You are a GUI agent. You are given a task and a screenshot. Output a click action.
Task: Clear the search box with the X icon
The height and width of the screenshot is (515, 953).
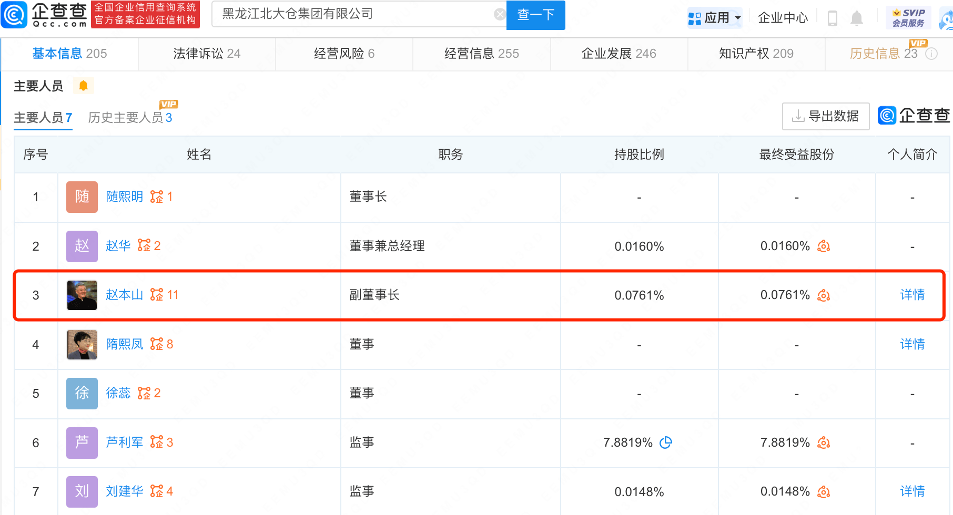pos(500,14)
